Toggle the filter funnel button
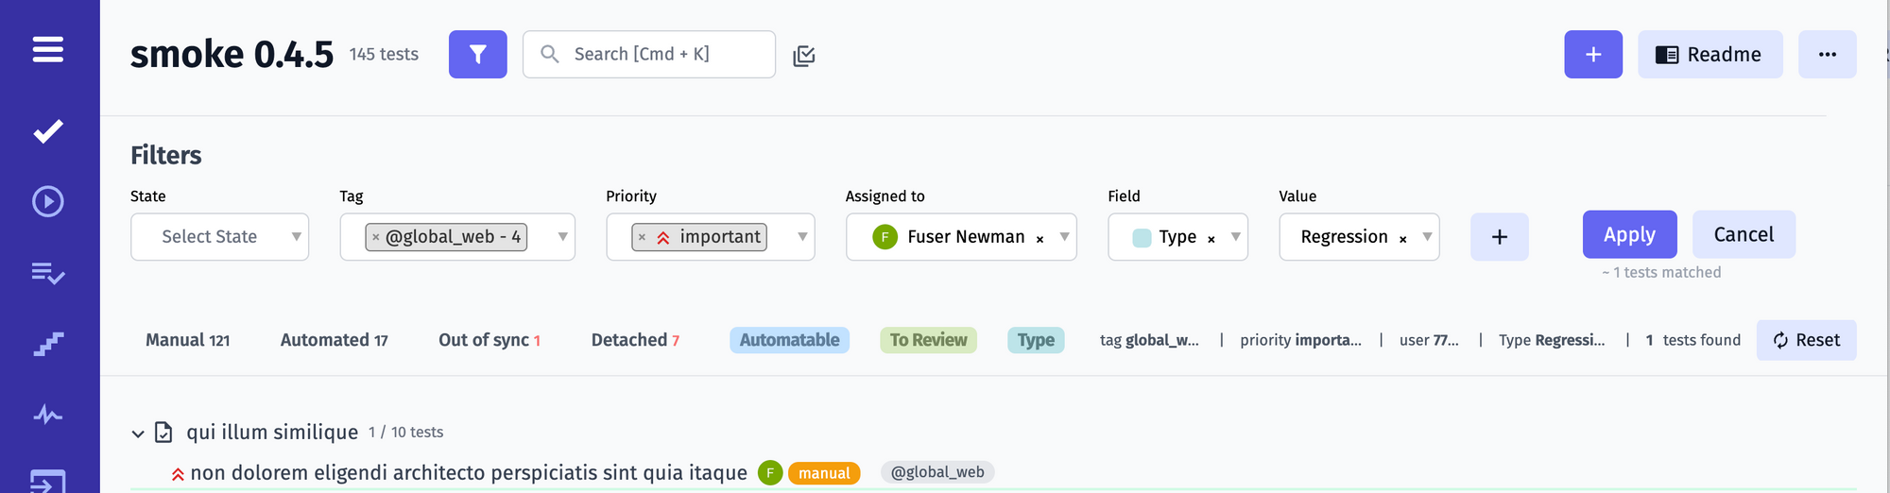1890x493 pixels. click(x=478, y=54)
